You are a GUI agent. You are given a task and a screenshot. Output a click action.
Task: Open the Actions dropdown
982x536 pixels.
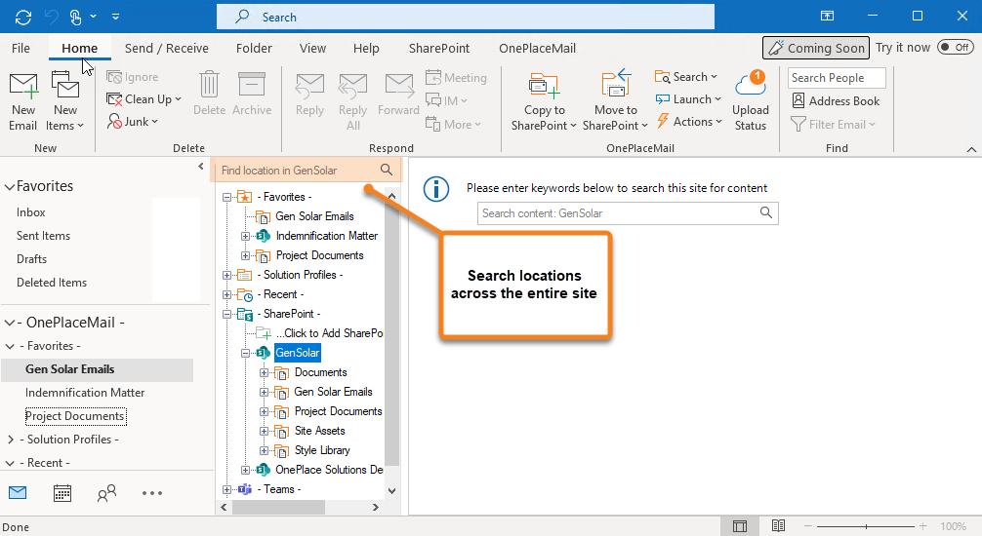pos(687,122)
